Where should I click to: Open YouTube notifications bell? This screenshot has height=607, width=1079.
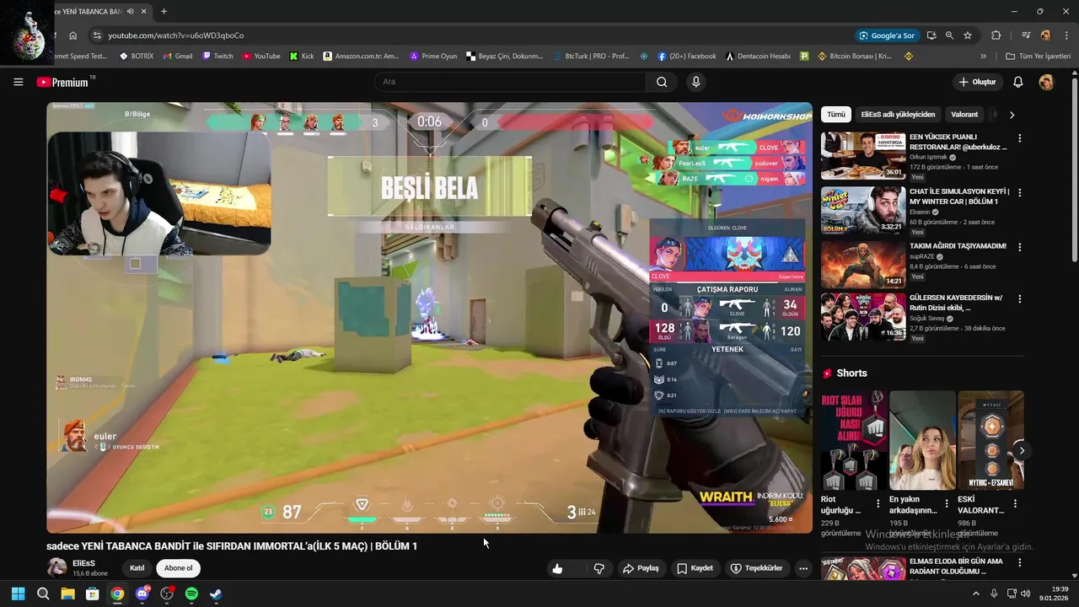click(x=1017, y=82)
